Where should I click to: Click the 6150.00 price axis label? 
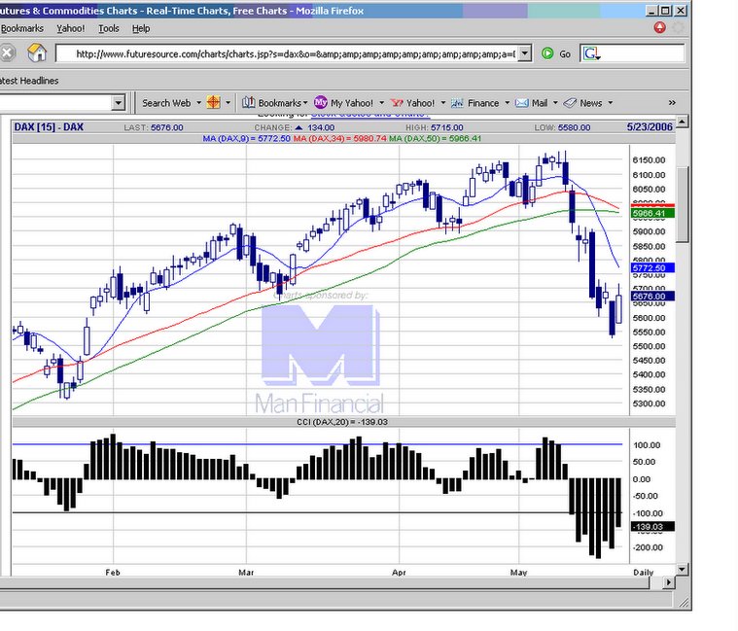click(x=650, y=160)
